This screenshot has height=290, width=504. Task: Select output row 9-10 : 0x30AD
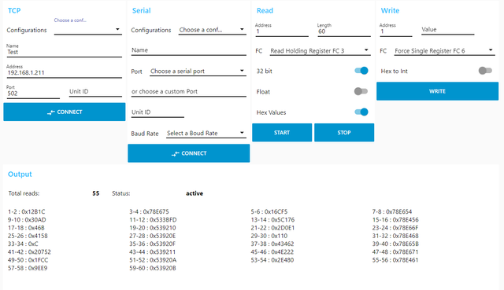coord(27,220)
